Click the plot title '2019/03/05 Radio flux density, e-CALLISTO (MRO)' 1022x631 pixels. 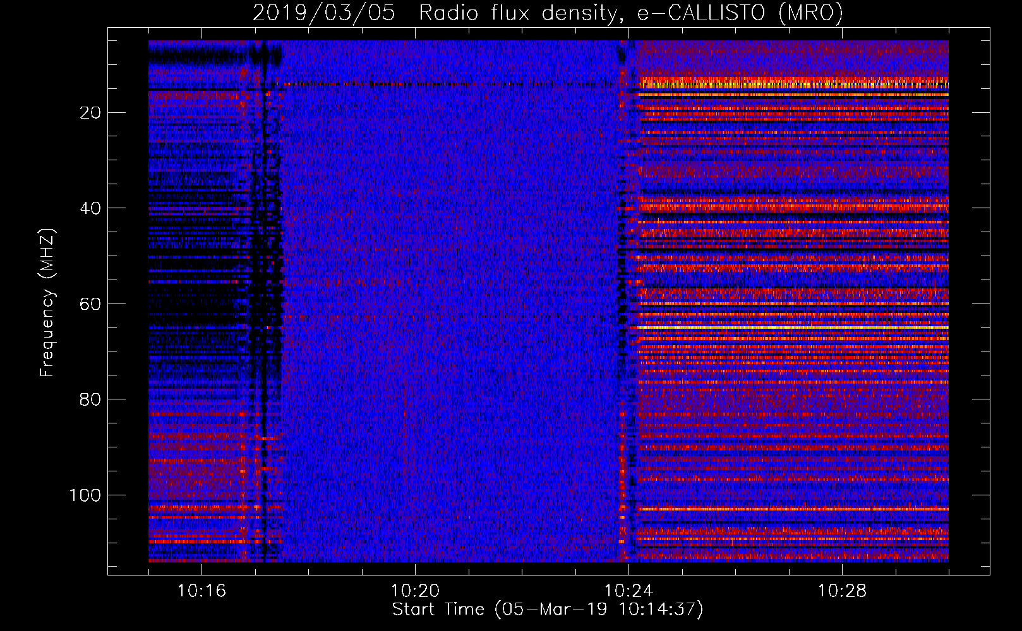click(x=548, y=13)
